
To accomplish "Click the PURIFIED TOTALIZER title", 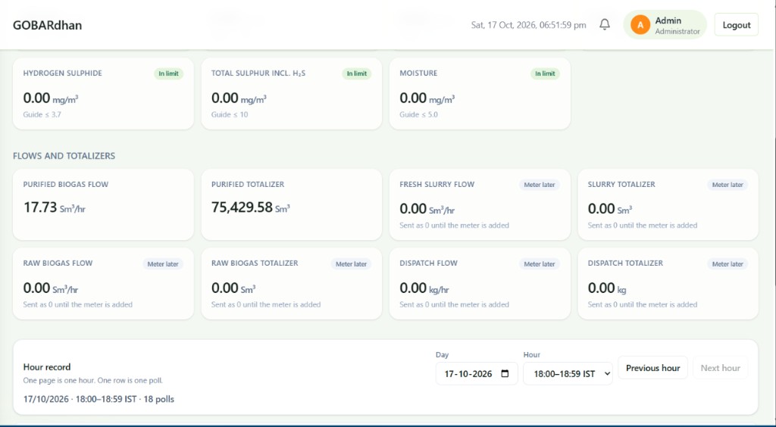I will pos(248,184).
